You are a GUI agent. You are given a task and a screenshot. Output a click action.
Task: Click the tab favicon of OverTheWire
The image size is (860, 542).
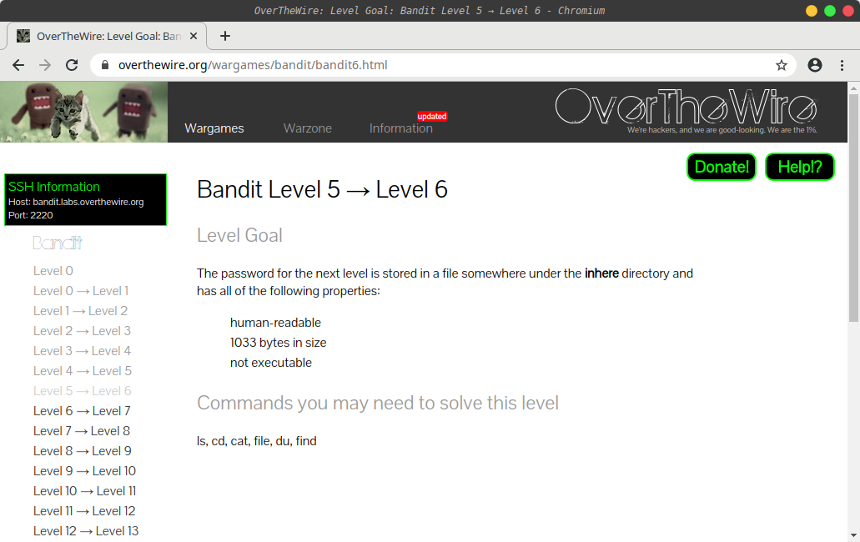pos(23,36)
